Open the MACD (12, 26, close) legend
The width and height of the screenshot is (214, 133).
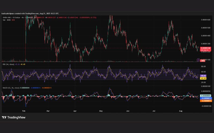click(x=11, y=88)
